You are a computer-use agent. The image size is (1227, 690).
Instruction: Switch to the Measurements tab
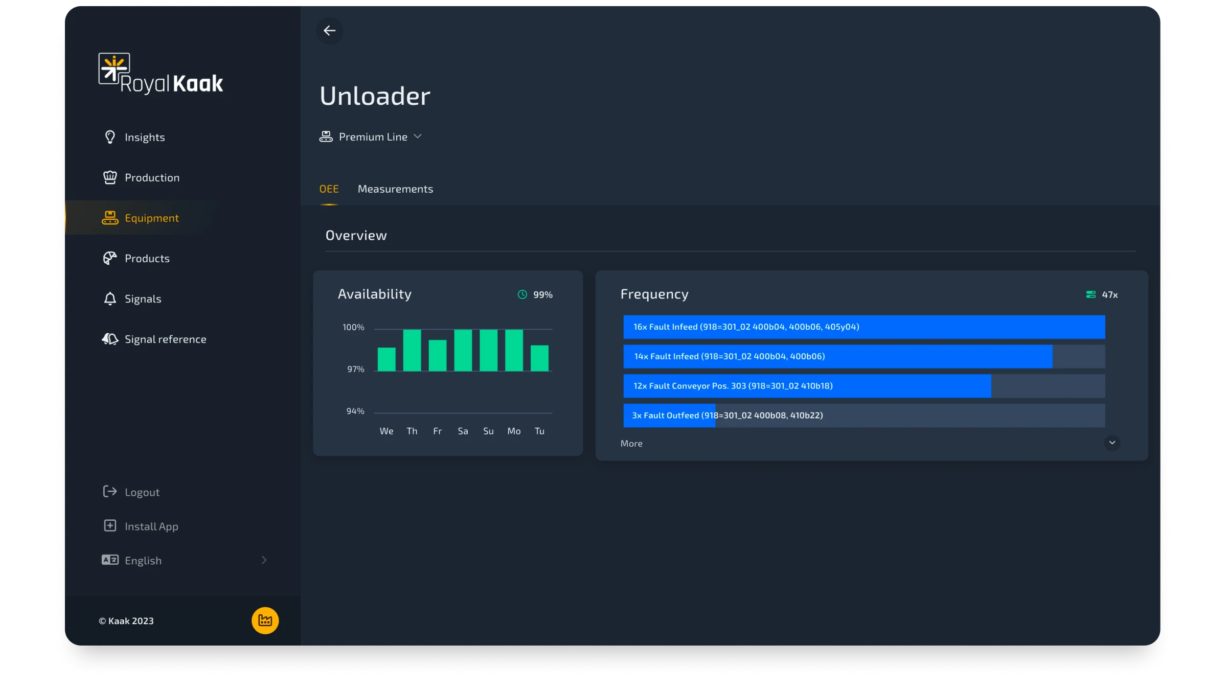(x=395, y=189)
